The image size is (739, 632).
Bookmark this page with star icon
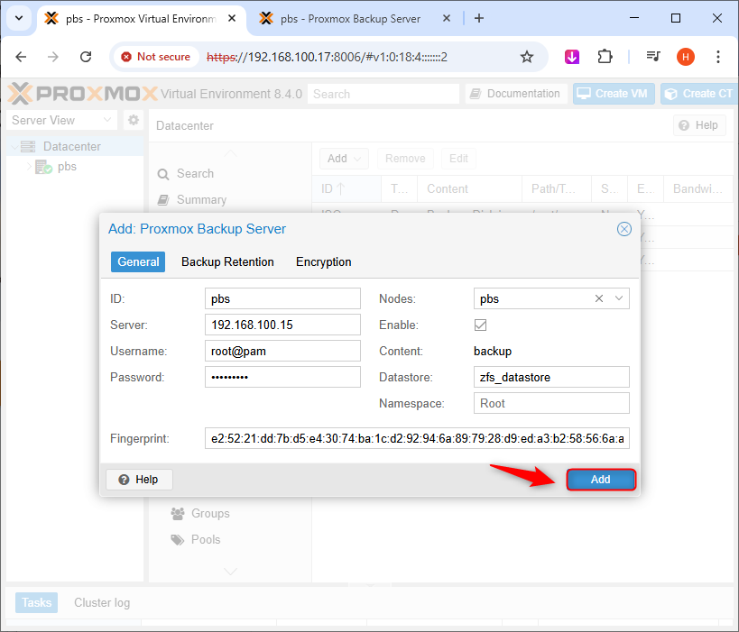527,57
